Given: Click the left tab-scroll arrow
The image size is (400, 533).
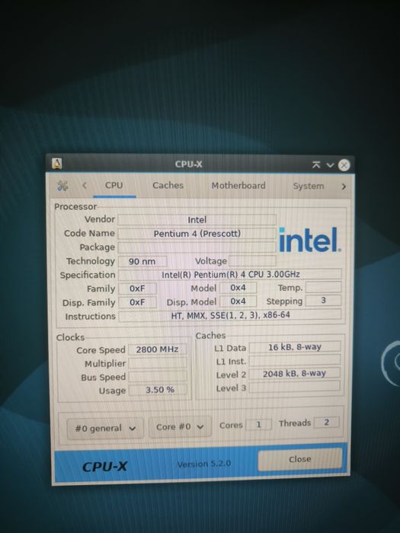Looking at the screenshot, I should click(85, 185).
